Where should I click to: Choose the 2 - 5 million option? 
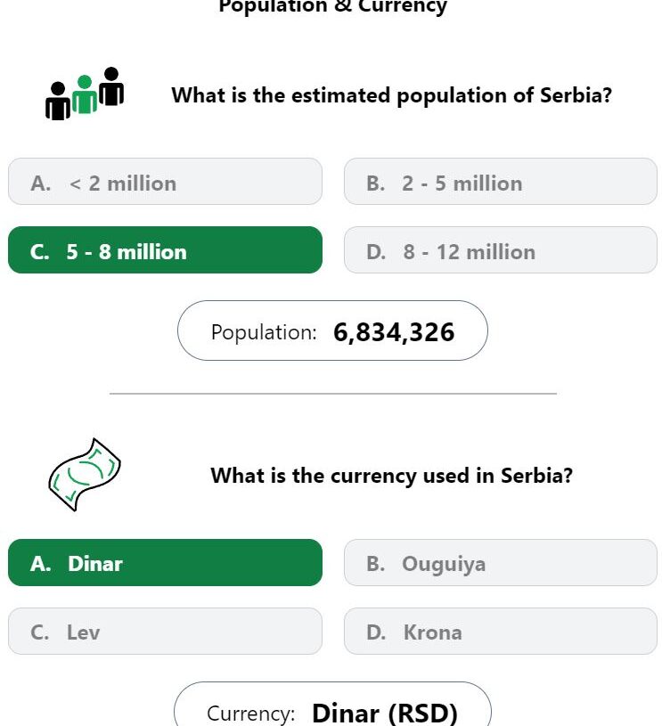pyautogui.click(x=501, y=182)
